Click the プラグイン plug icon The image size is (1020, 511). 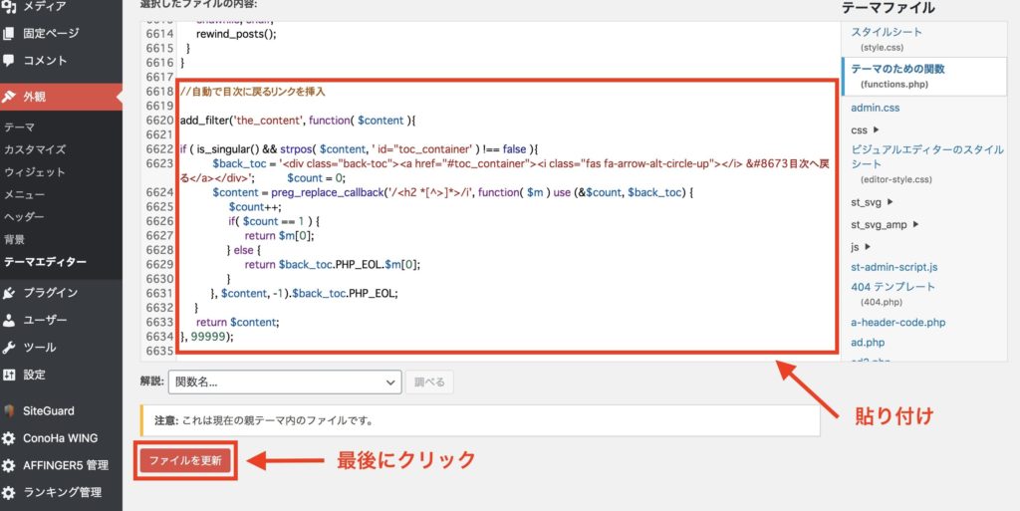pos(8,293)
